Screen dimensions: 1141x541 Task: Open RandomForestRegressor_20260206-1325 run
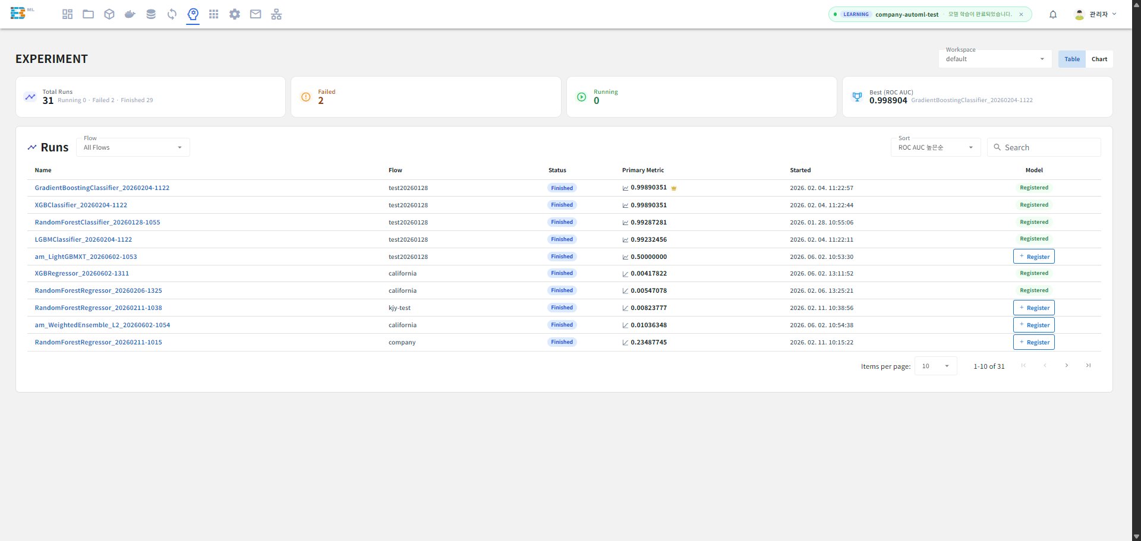[x=98, y=290]
